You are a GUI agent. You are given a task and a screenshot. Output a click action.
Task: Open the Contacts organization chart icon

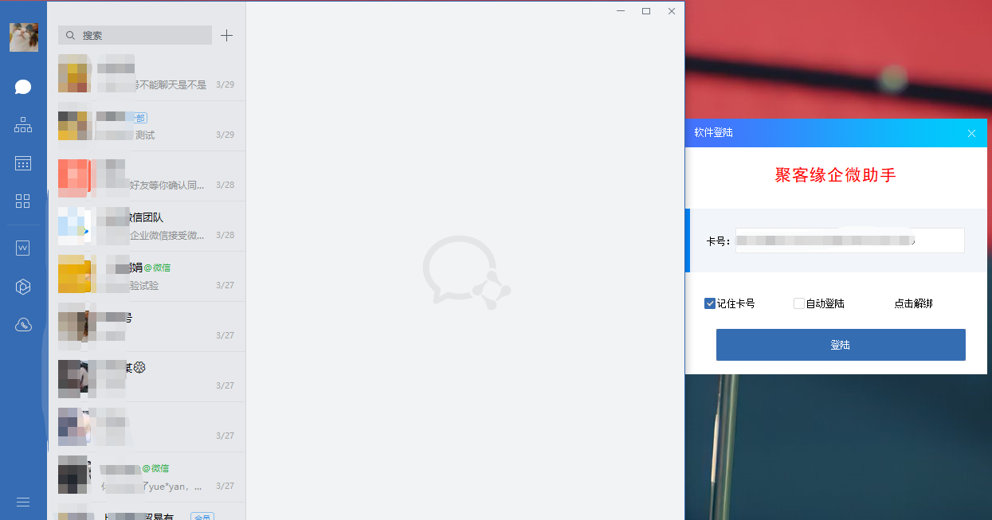pyautogui.click(x=23, y=125)
